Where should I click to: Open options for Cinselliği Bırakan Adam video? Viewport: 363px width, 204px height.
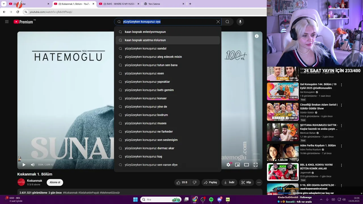341,105
